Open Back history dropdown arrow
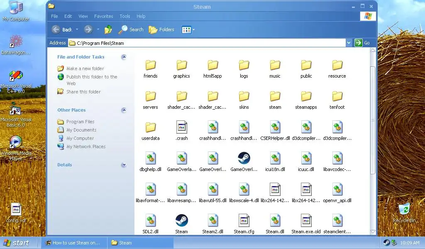Viewport: 425px width, 249px height. (77, 29)
